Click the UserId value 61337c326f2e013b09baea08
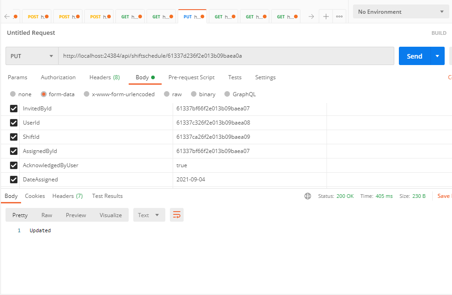 [213, 123]
